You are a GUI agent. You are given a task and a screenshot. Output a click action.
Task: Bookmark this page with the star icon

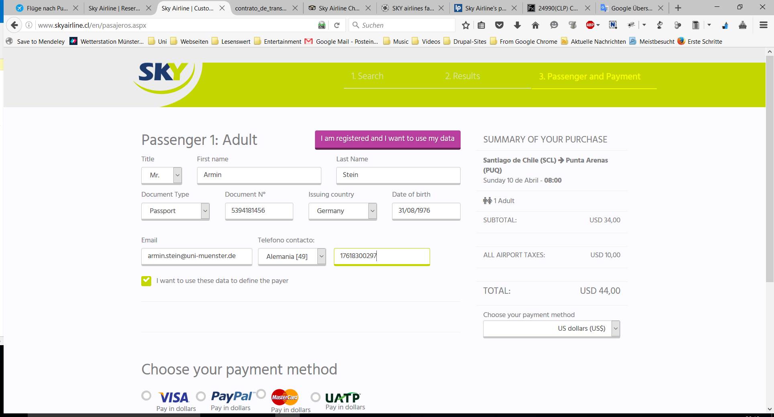tap(465, 25)
